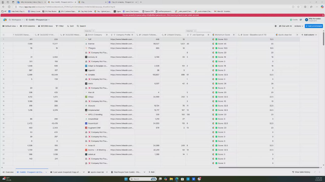
Task: Switch to Find People from ColdIQ tab
Action: point(125,172)
